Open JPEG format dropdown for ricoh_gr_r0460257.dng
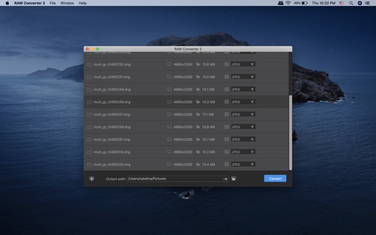 pos(243,115)
